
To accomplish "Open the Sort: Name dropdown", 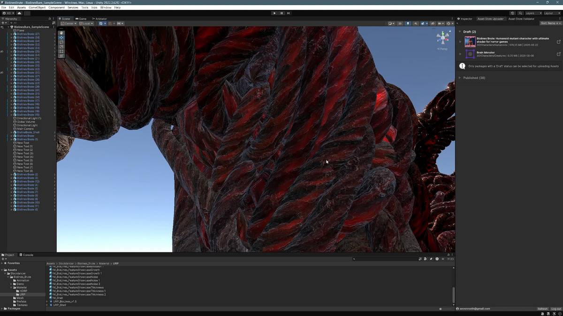I will pyautogui.click(x=550, y=23).
